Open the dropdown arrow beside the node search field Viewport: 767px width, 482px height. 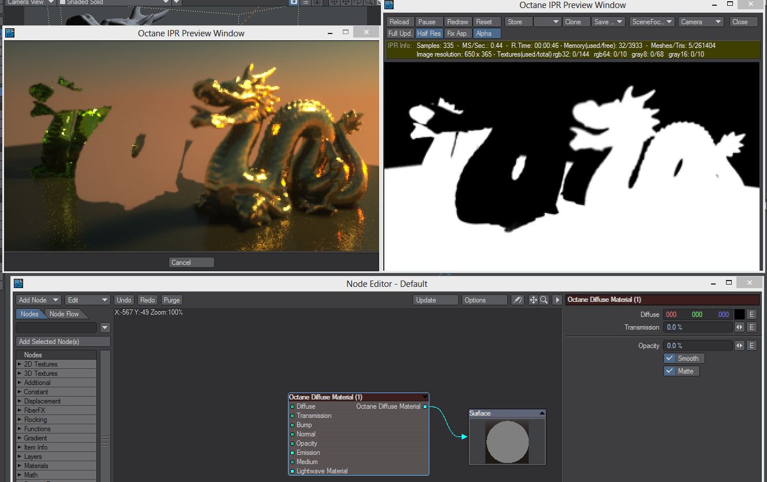tap(105, 328)
